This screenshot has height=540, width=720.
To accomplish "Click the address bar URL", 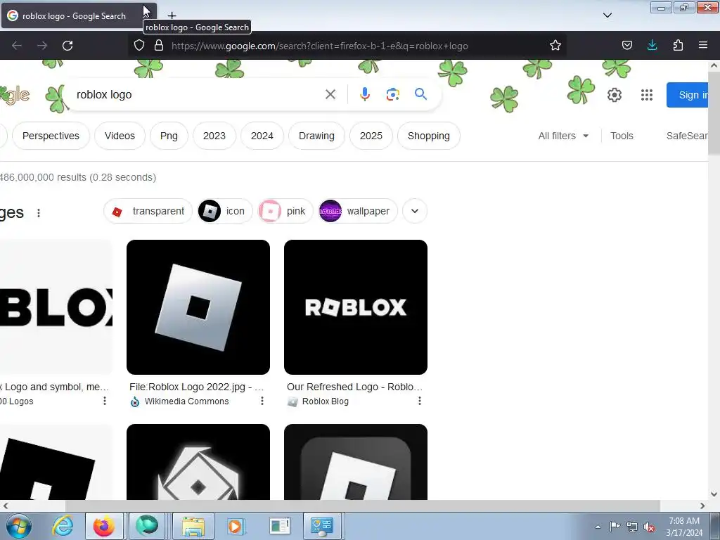I will pyautogui.click(x=320, y=46).
